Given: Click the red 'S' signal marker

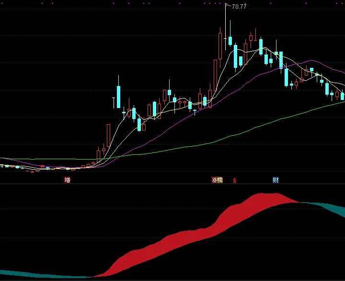Looking at the screenshot, I should coord(234,181).
